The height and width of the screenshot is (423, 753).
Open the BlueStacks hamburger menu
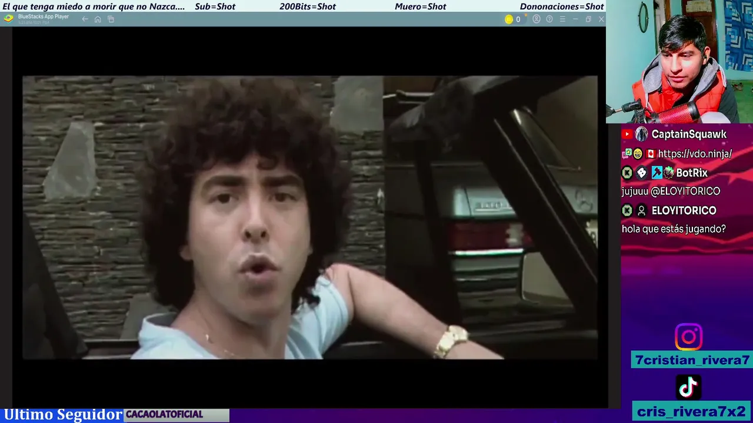(x=562, y=19)
